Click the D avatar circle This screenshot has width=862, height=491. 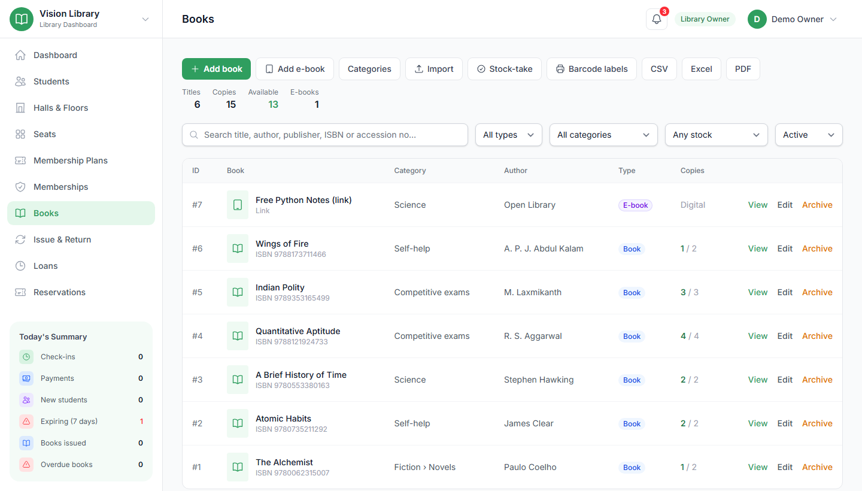click(757, 19)
